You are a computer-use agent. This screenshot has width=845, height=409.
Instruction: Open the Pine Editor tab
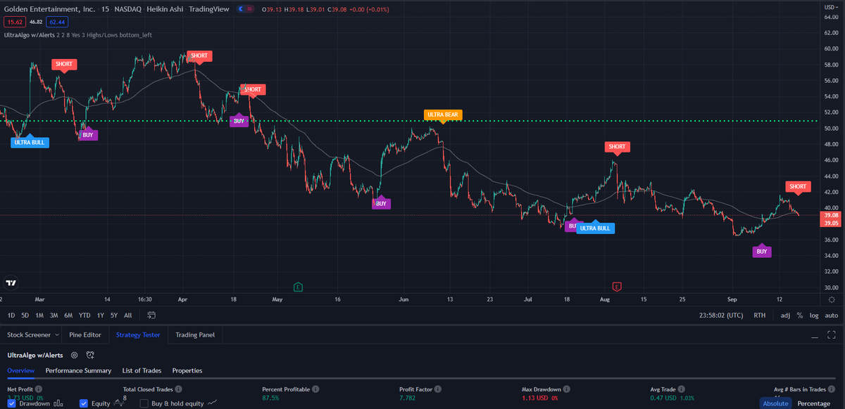85,335
